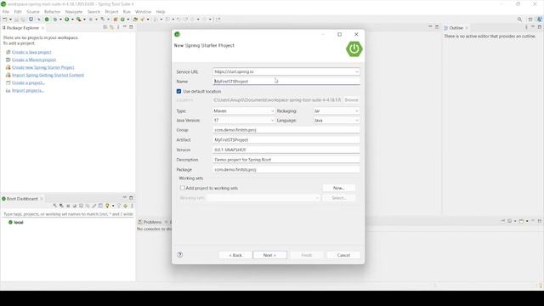Click the Open Perspective icon

coord(530,20)
